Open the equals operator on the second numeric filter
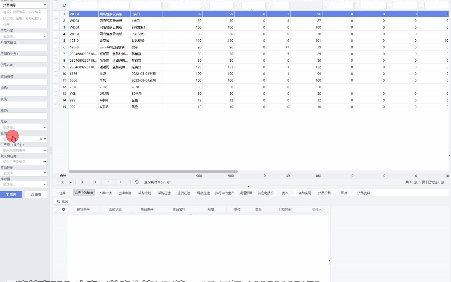 206,5
